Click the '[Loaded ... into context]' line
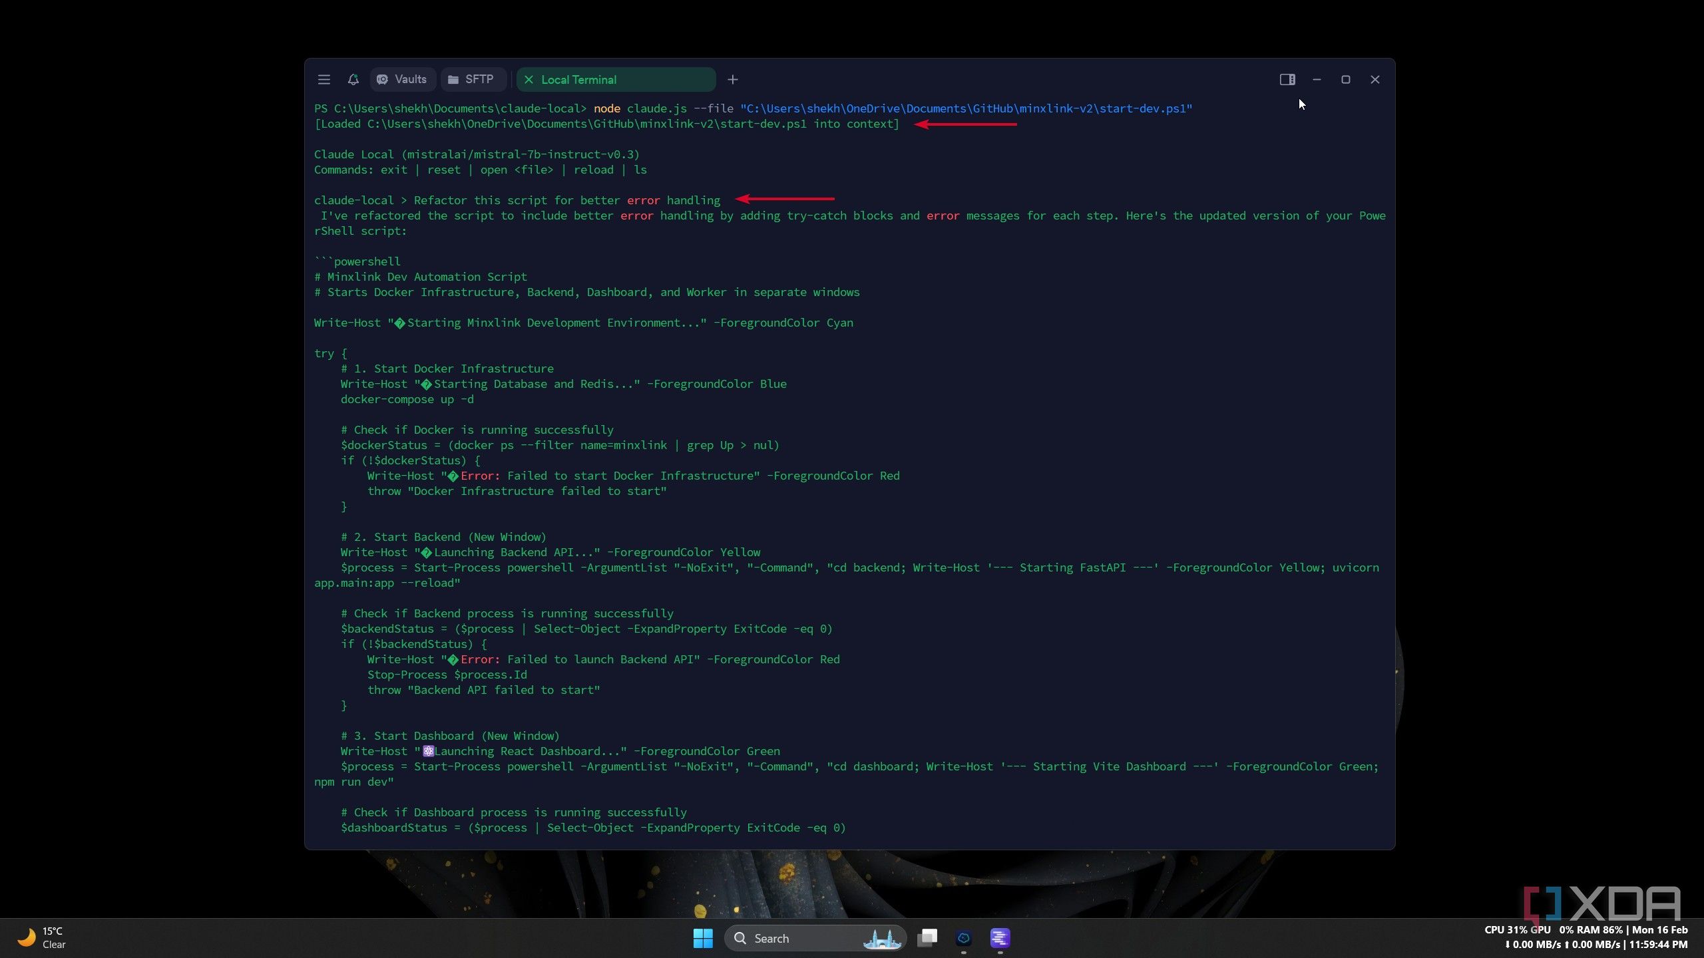Image resolution: width=1704 pixels, height=958 pixels. click(606, 124)
